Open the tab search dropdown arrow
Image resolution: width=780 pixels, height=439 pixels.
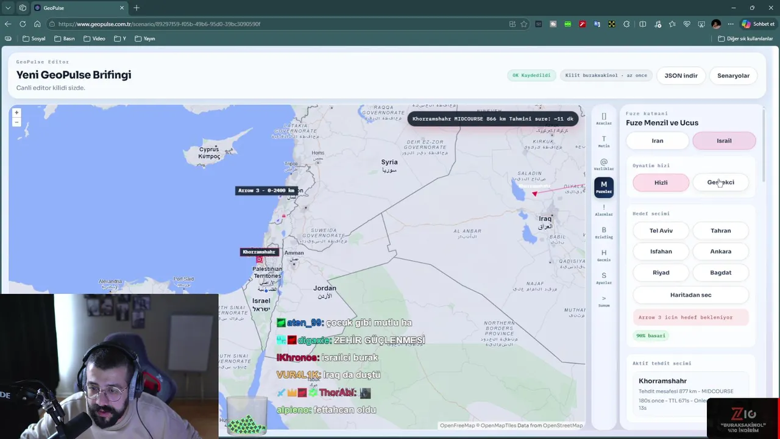point(8,8)
